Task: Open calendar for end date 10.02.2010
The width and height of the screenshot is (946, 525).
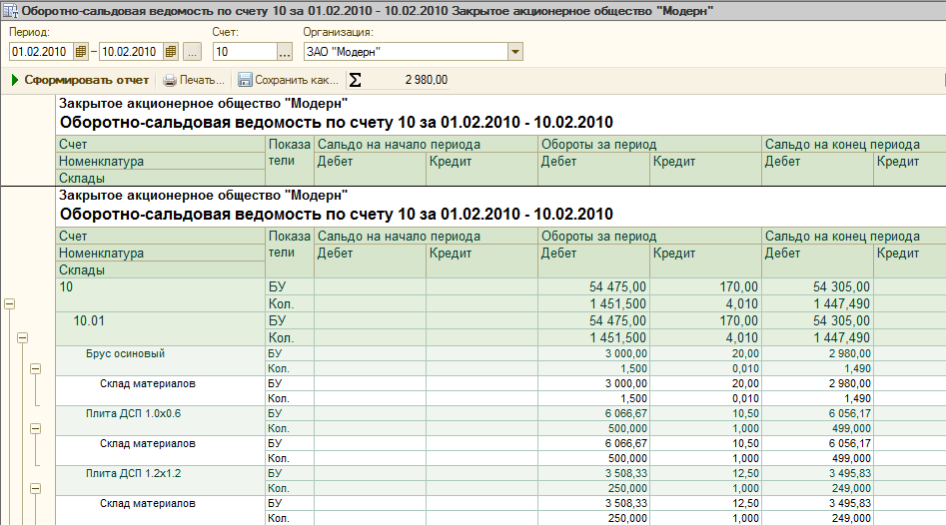Action: pyautogui.click(x=171, y=52)
